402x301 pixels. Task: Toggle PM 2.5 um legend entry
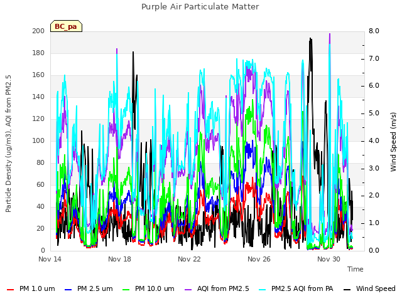[x=89, y=289]
